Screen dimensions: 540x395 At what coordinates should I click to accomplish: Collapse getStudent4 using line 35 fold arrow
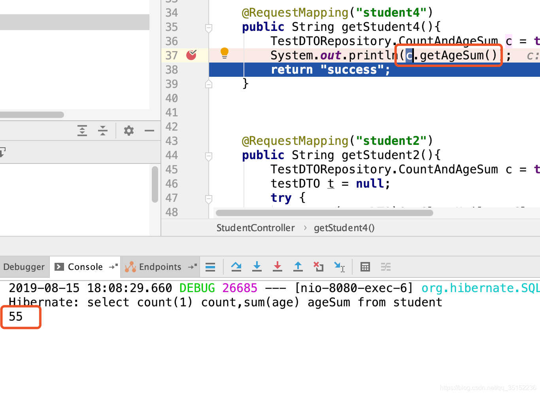coord(208,27)
